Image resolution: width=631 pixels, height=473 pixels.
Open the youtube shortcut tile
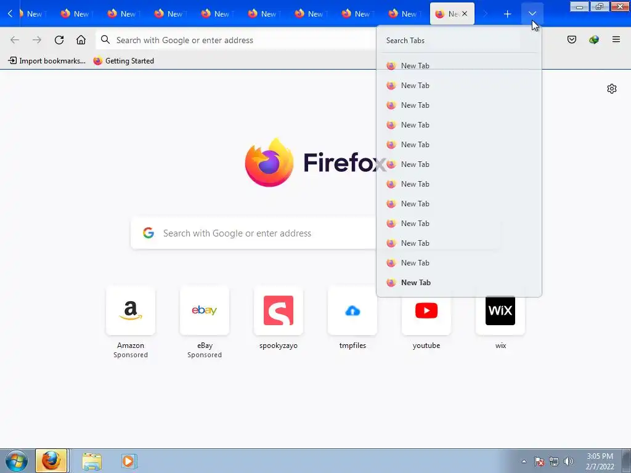pos(426,310)
